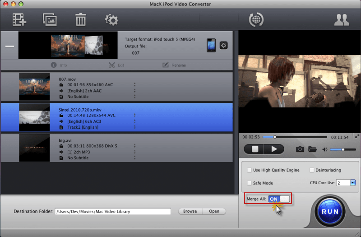
Task: Open video track selector for Sintel.2010.720p.mkv
Action: (x=134, y=116)
